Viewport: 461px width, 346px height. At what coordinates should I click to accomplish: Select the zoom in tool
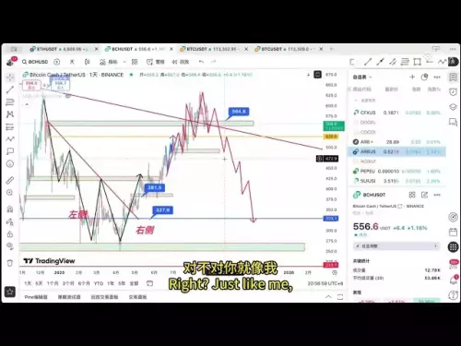coord(10,193)
